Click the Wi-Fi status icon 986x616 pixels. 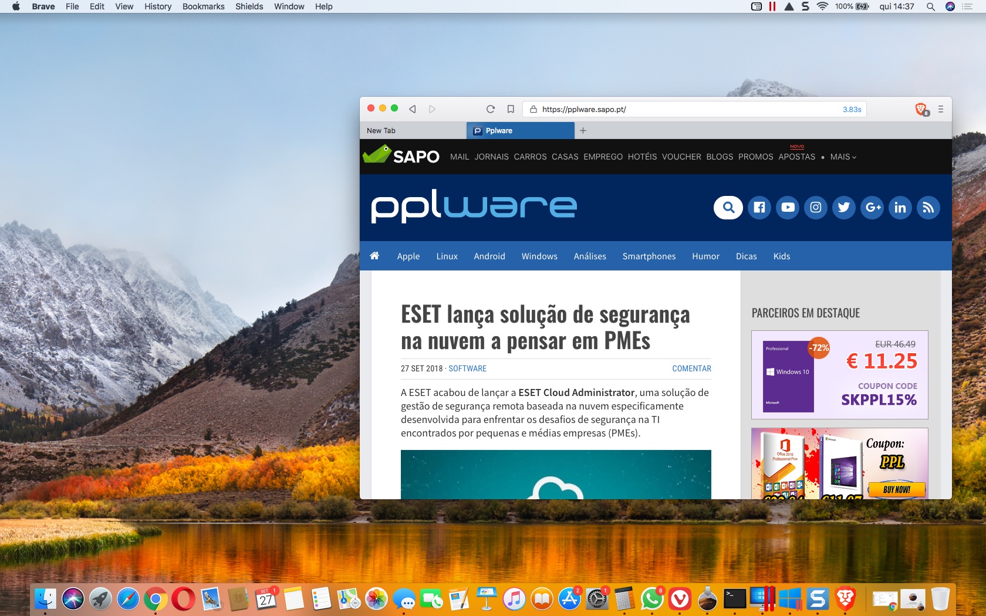pos(822,6)
